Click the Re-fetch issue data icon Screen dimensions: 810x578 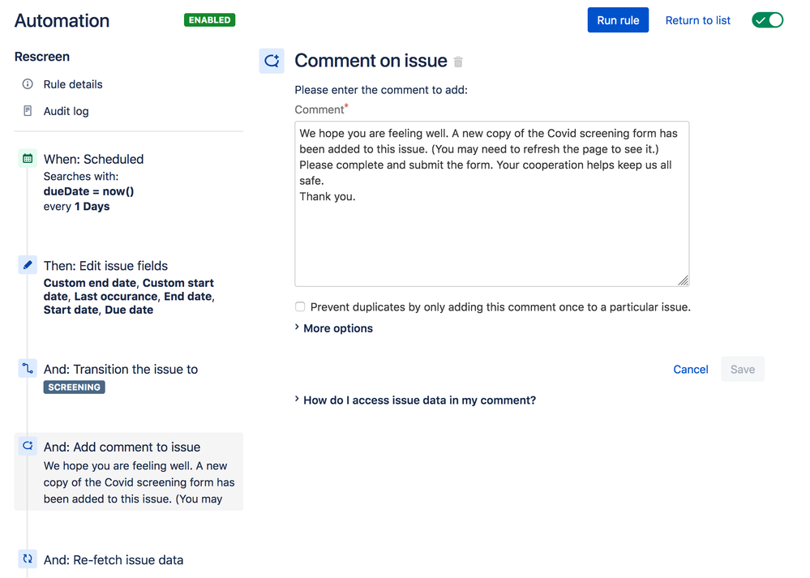(x=28, y=559)
